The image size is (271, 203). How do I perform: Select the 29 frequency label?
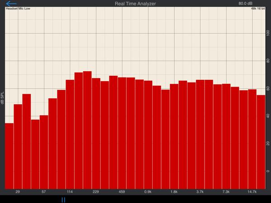(x=18, y=192)
